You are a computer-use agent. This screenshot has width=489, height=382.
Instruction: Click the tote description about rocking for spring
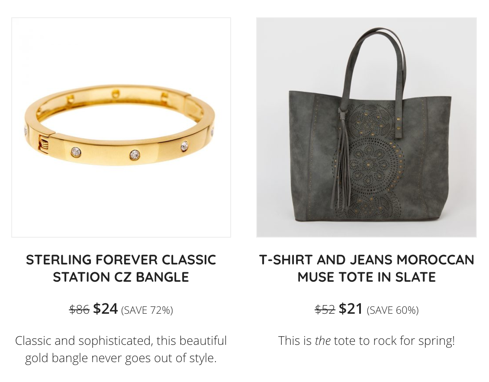tap(367, 341)
